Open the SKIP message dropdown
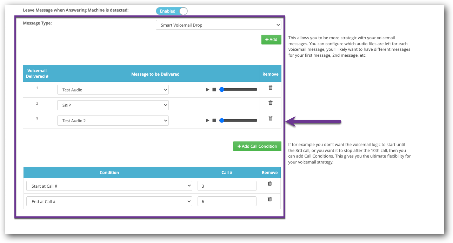Image resolution: width=453 pixels, height=243 pixels. (x=113, y=105)
